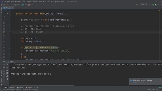Toggle soft-wrap icon in Run console
The height and width of the screenshot is (91, 162).
(7, 70)
